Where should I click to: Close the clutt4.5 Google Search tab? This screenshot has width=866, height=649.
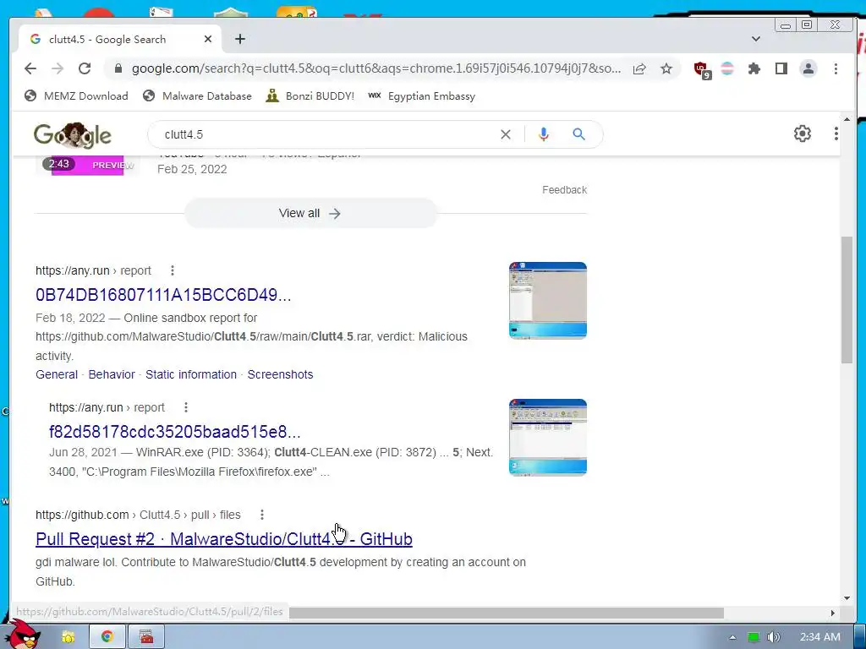click(x=208, y=39)
